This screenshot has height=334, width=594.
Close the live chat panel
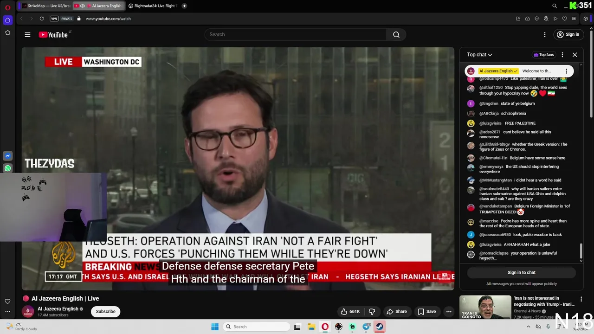tap(575, 55)
